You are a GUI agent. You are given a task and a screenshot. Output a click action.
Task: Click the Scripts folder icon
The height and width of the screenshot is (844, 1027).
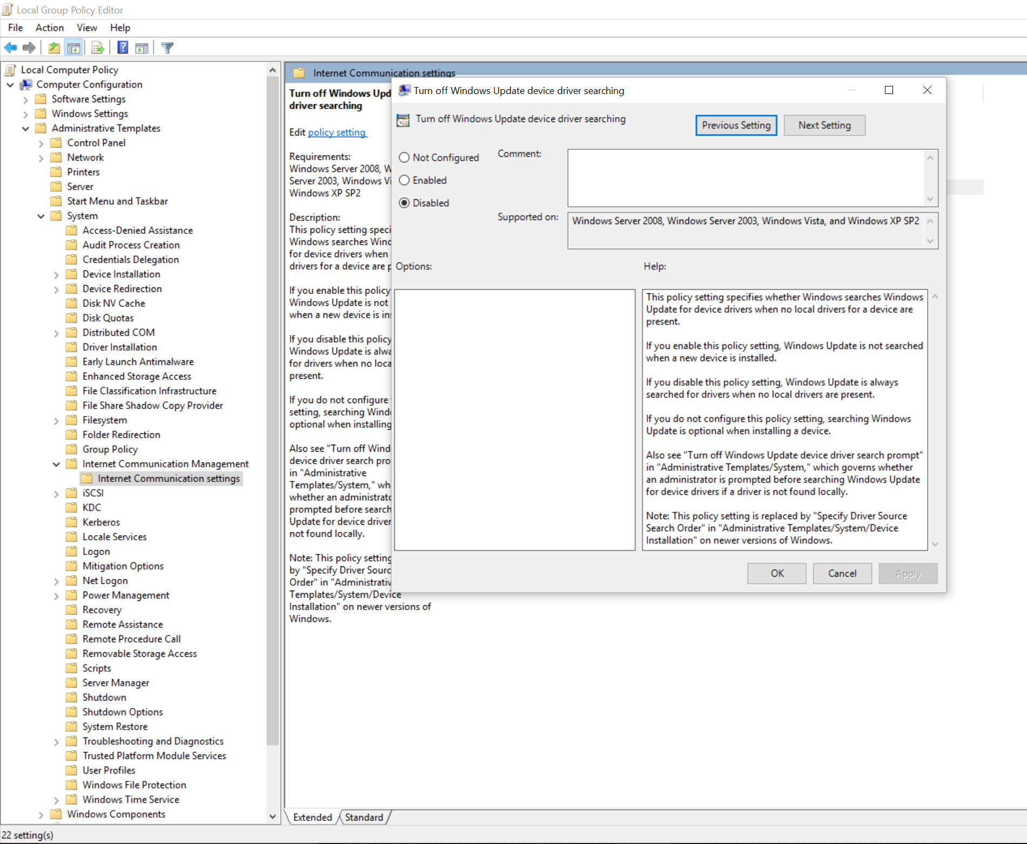coord(71,668)
